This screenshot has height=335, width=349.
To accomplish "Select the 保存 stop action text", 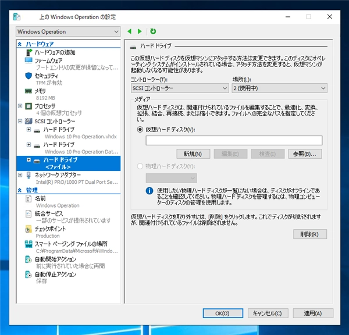I will [41, 281].
